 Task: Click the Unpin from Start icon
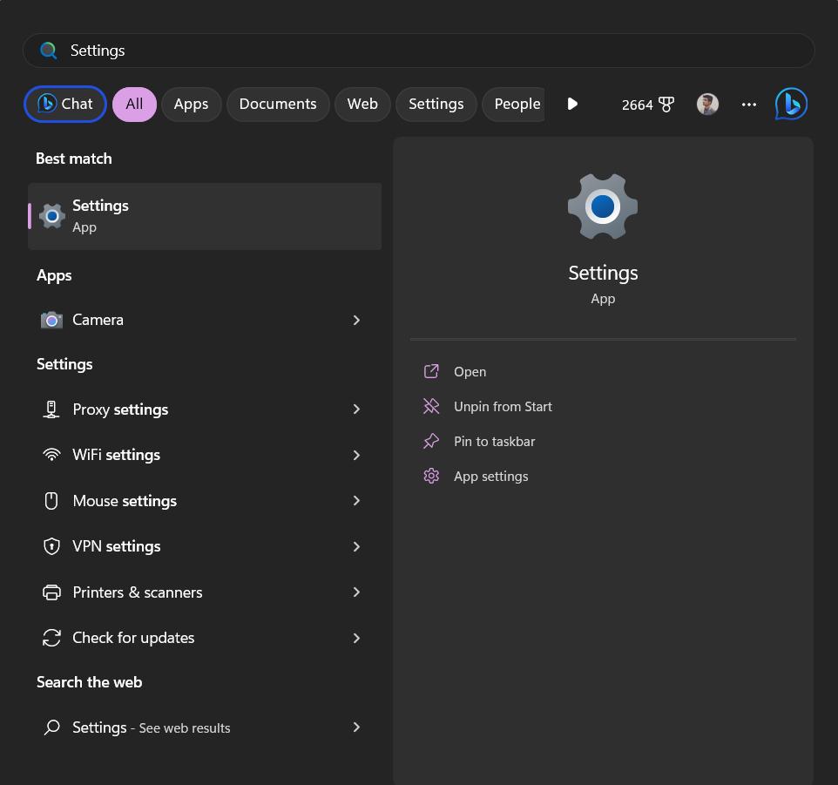coord(431,407)
